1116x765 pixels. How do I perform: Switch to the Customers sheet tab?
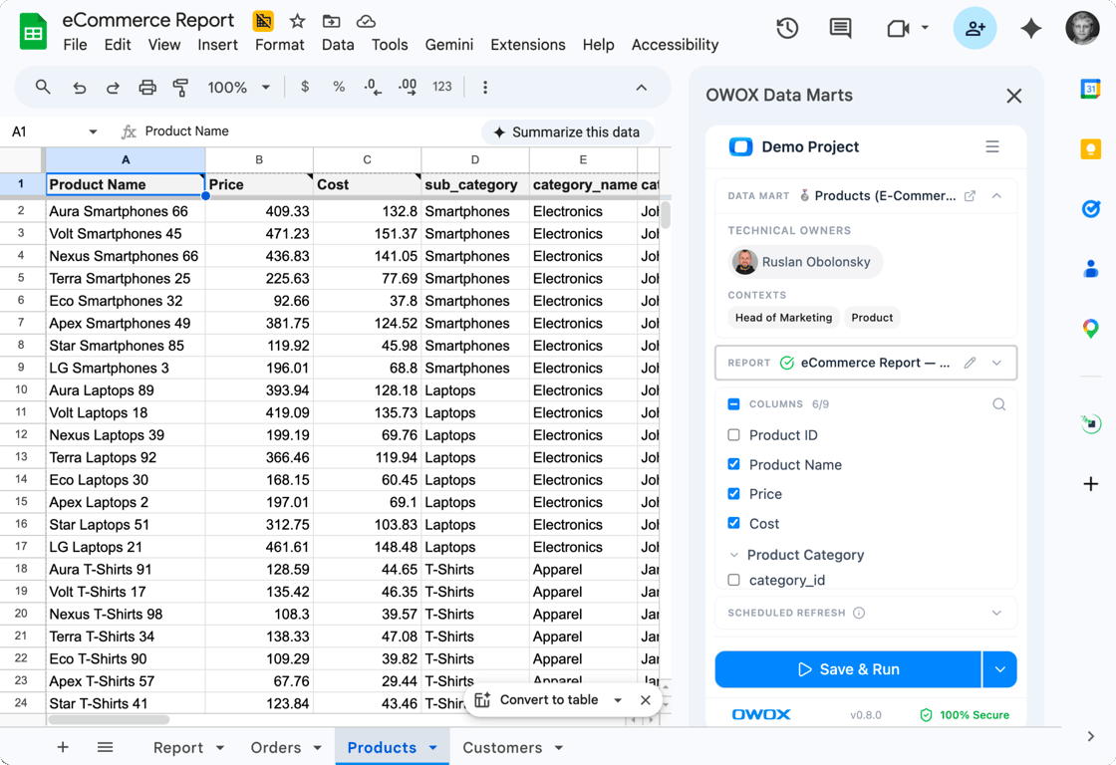coord(512,747)
